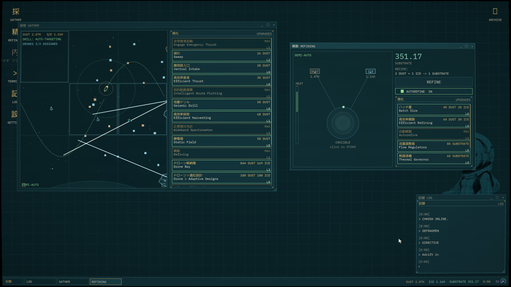Open the Terminal arrow icon in sidebar
This screenshot has height=287, width=511.
pos(15,73)
